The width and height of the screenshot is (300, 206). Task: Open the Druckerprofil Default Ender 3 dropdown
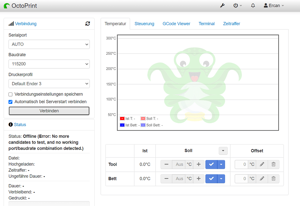[49, 84]
